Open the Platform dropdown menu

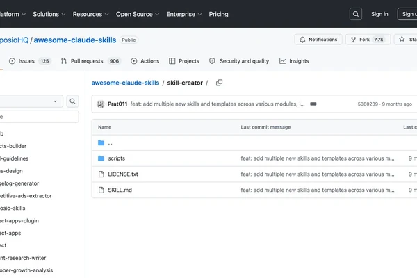coord(13,14)
